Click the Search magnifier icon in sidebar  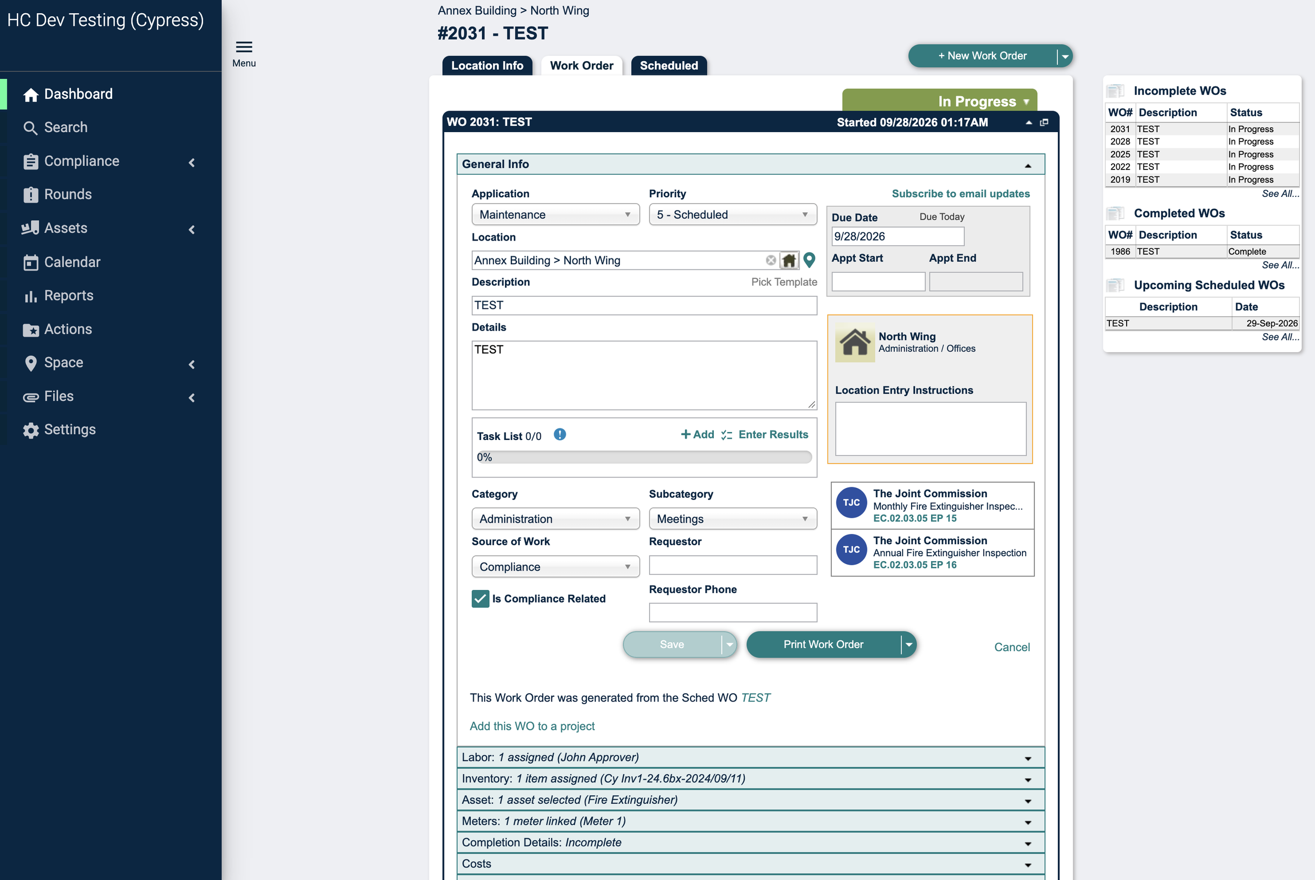(x=31, y=128)
